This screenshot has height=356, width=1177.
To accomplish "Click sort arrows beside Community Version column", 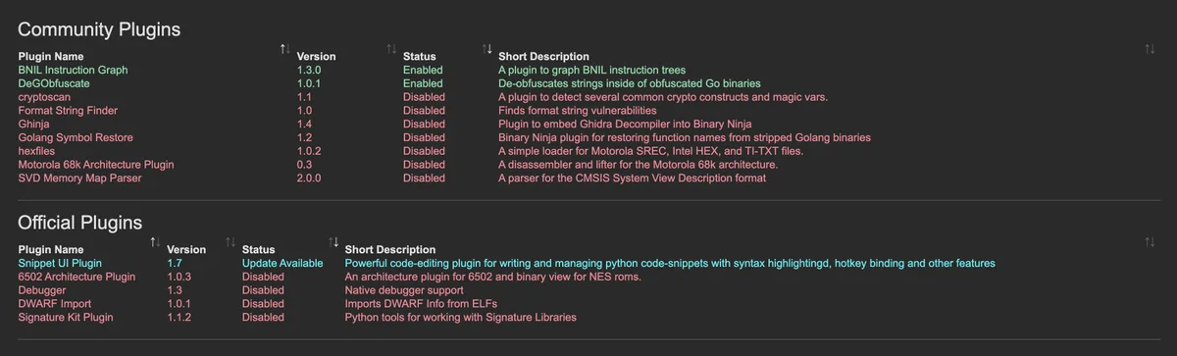I will (x=390, y=48).
